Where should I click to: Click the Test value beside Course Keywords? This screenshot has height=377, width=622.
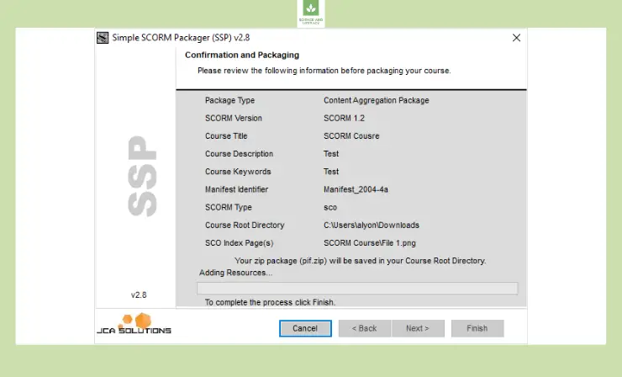[x=331, y=172]
